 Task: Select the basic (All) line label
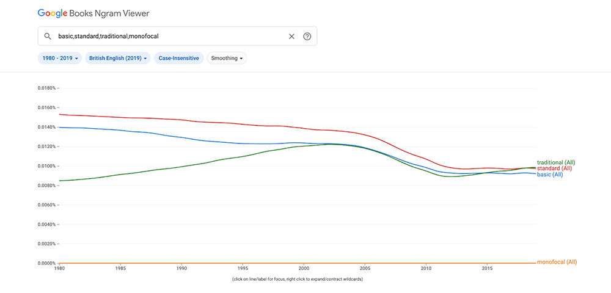[550, 175]
